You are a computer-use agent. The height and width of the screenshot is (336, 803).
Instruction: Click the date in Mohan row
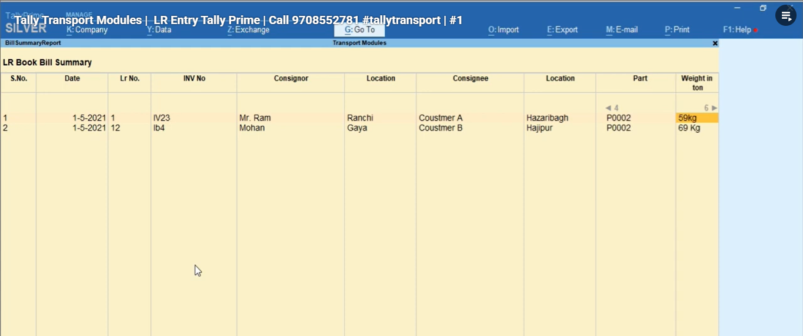click(x=89, y=128)
